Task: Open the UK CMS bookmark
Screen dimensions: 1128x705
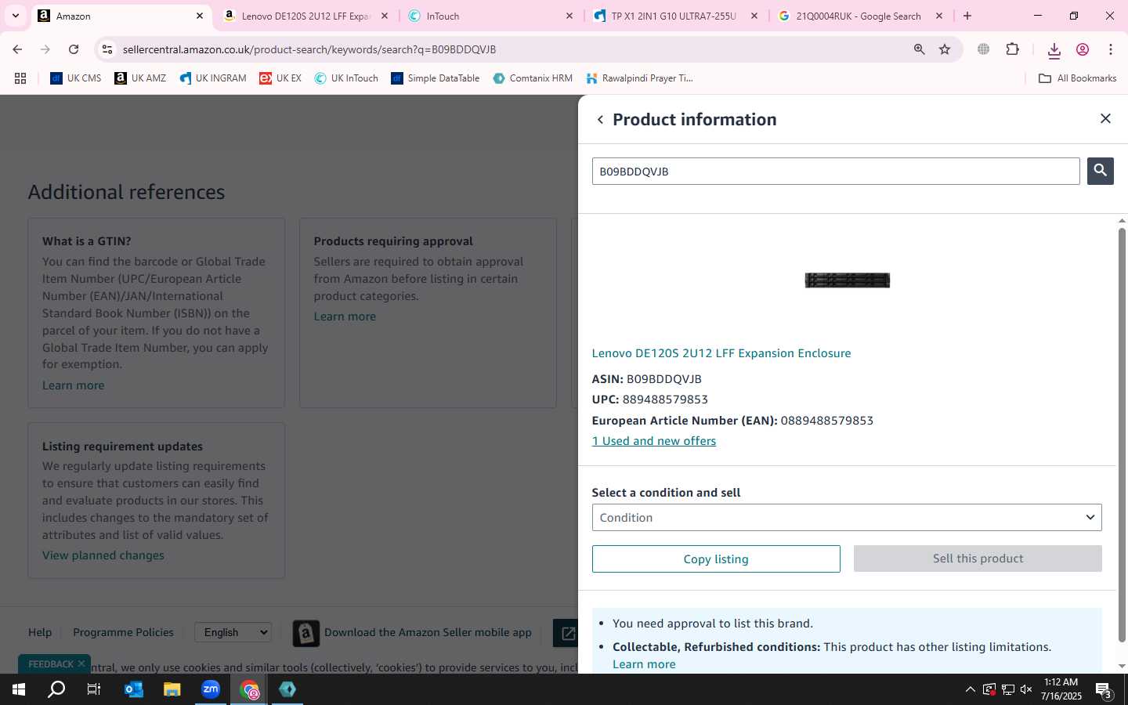Action: (x=76, y=78)
